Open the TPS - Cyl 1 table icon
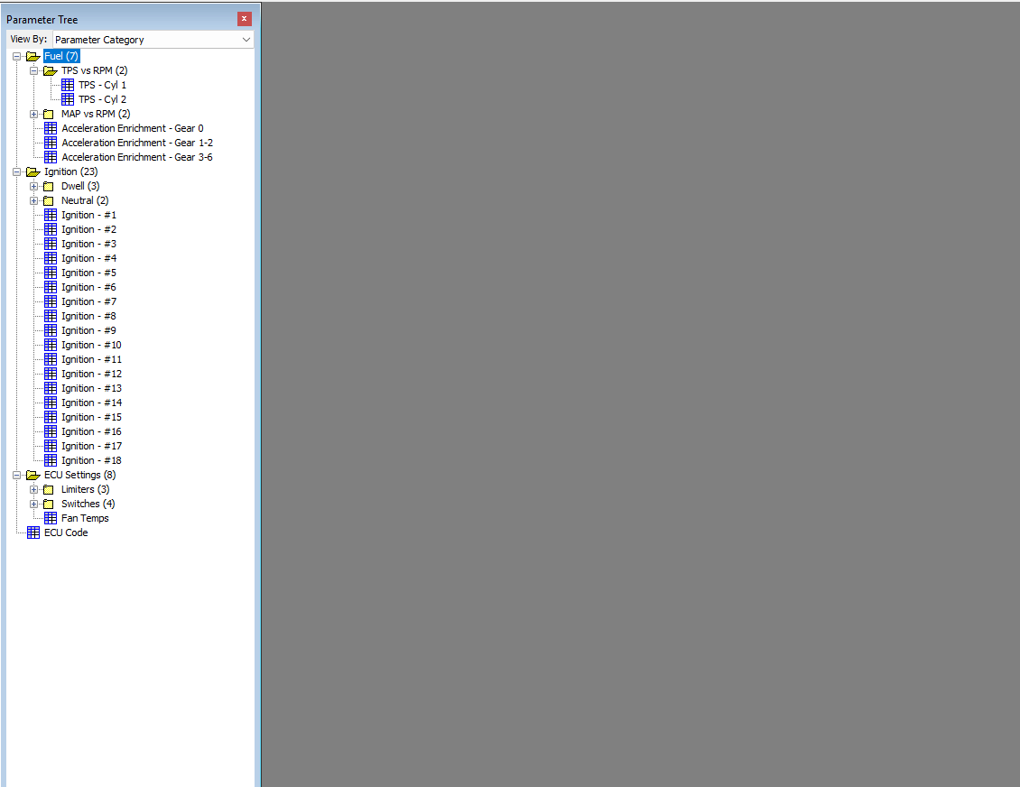 [68, 85]
